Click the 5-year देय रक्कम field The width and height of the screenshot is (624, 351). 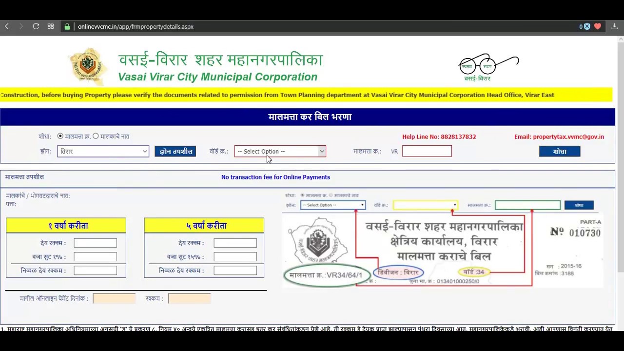click(x=235, y=243)
